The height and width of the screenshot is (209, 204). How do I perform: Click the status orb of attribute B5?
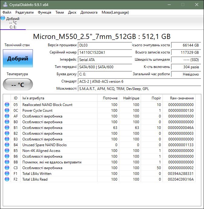coord(7,150)
